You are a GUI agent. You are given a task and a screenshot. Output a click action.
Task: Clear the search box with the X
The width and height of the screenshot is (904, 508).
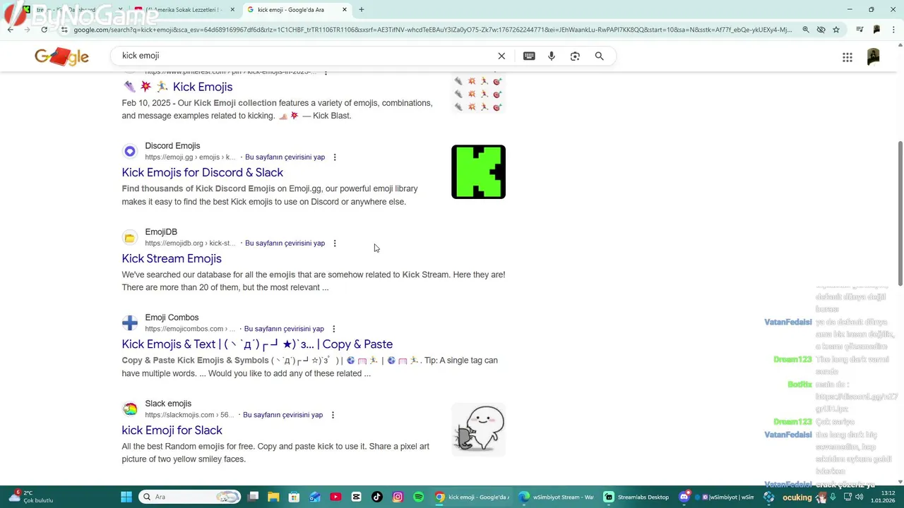pyautogui.click(x=501, y=56)
